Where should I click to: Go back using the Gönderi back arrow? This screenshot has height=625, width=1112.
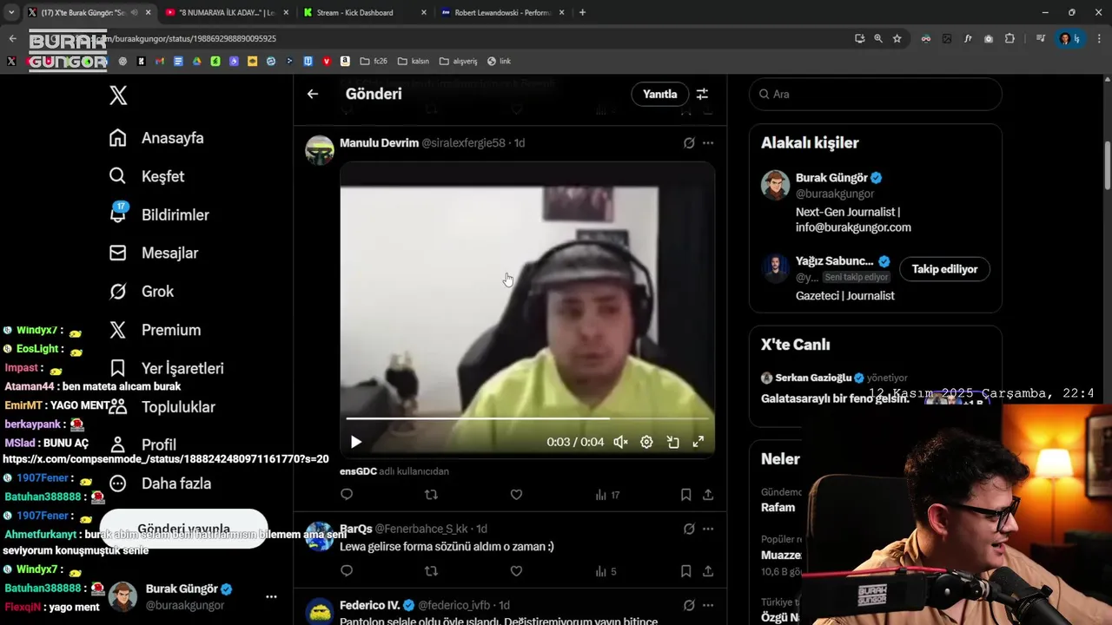coord(313,94)
